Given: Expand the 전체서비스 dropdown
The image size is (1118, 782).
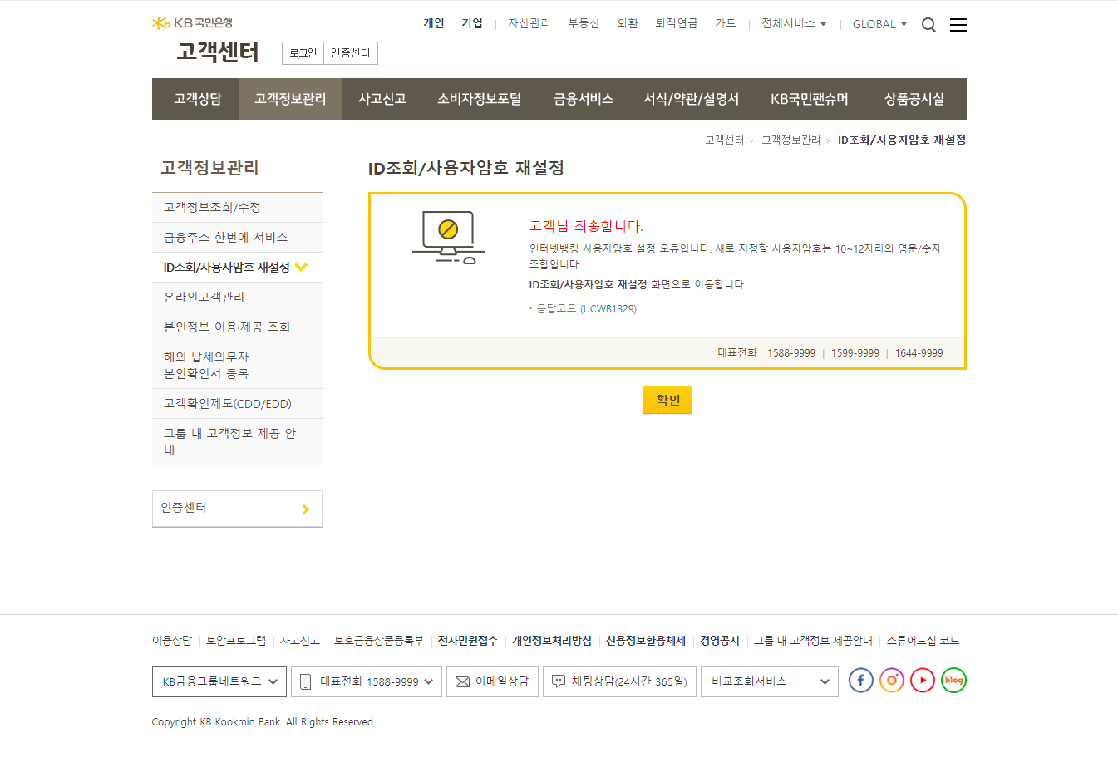Looking at the screenshot, I should 794,24.
